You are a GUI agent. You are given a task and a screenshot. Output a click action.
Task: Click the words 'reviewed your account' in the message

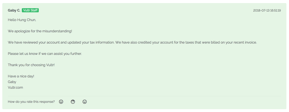click(x=37, y=42)
